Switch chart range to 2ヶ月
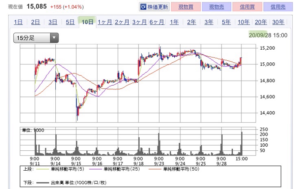This screenshot has height=189, width=296. [x=122, y=22]
